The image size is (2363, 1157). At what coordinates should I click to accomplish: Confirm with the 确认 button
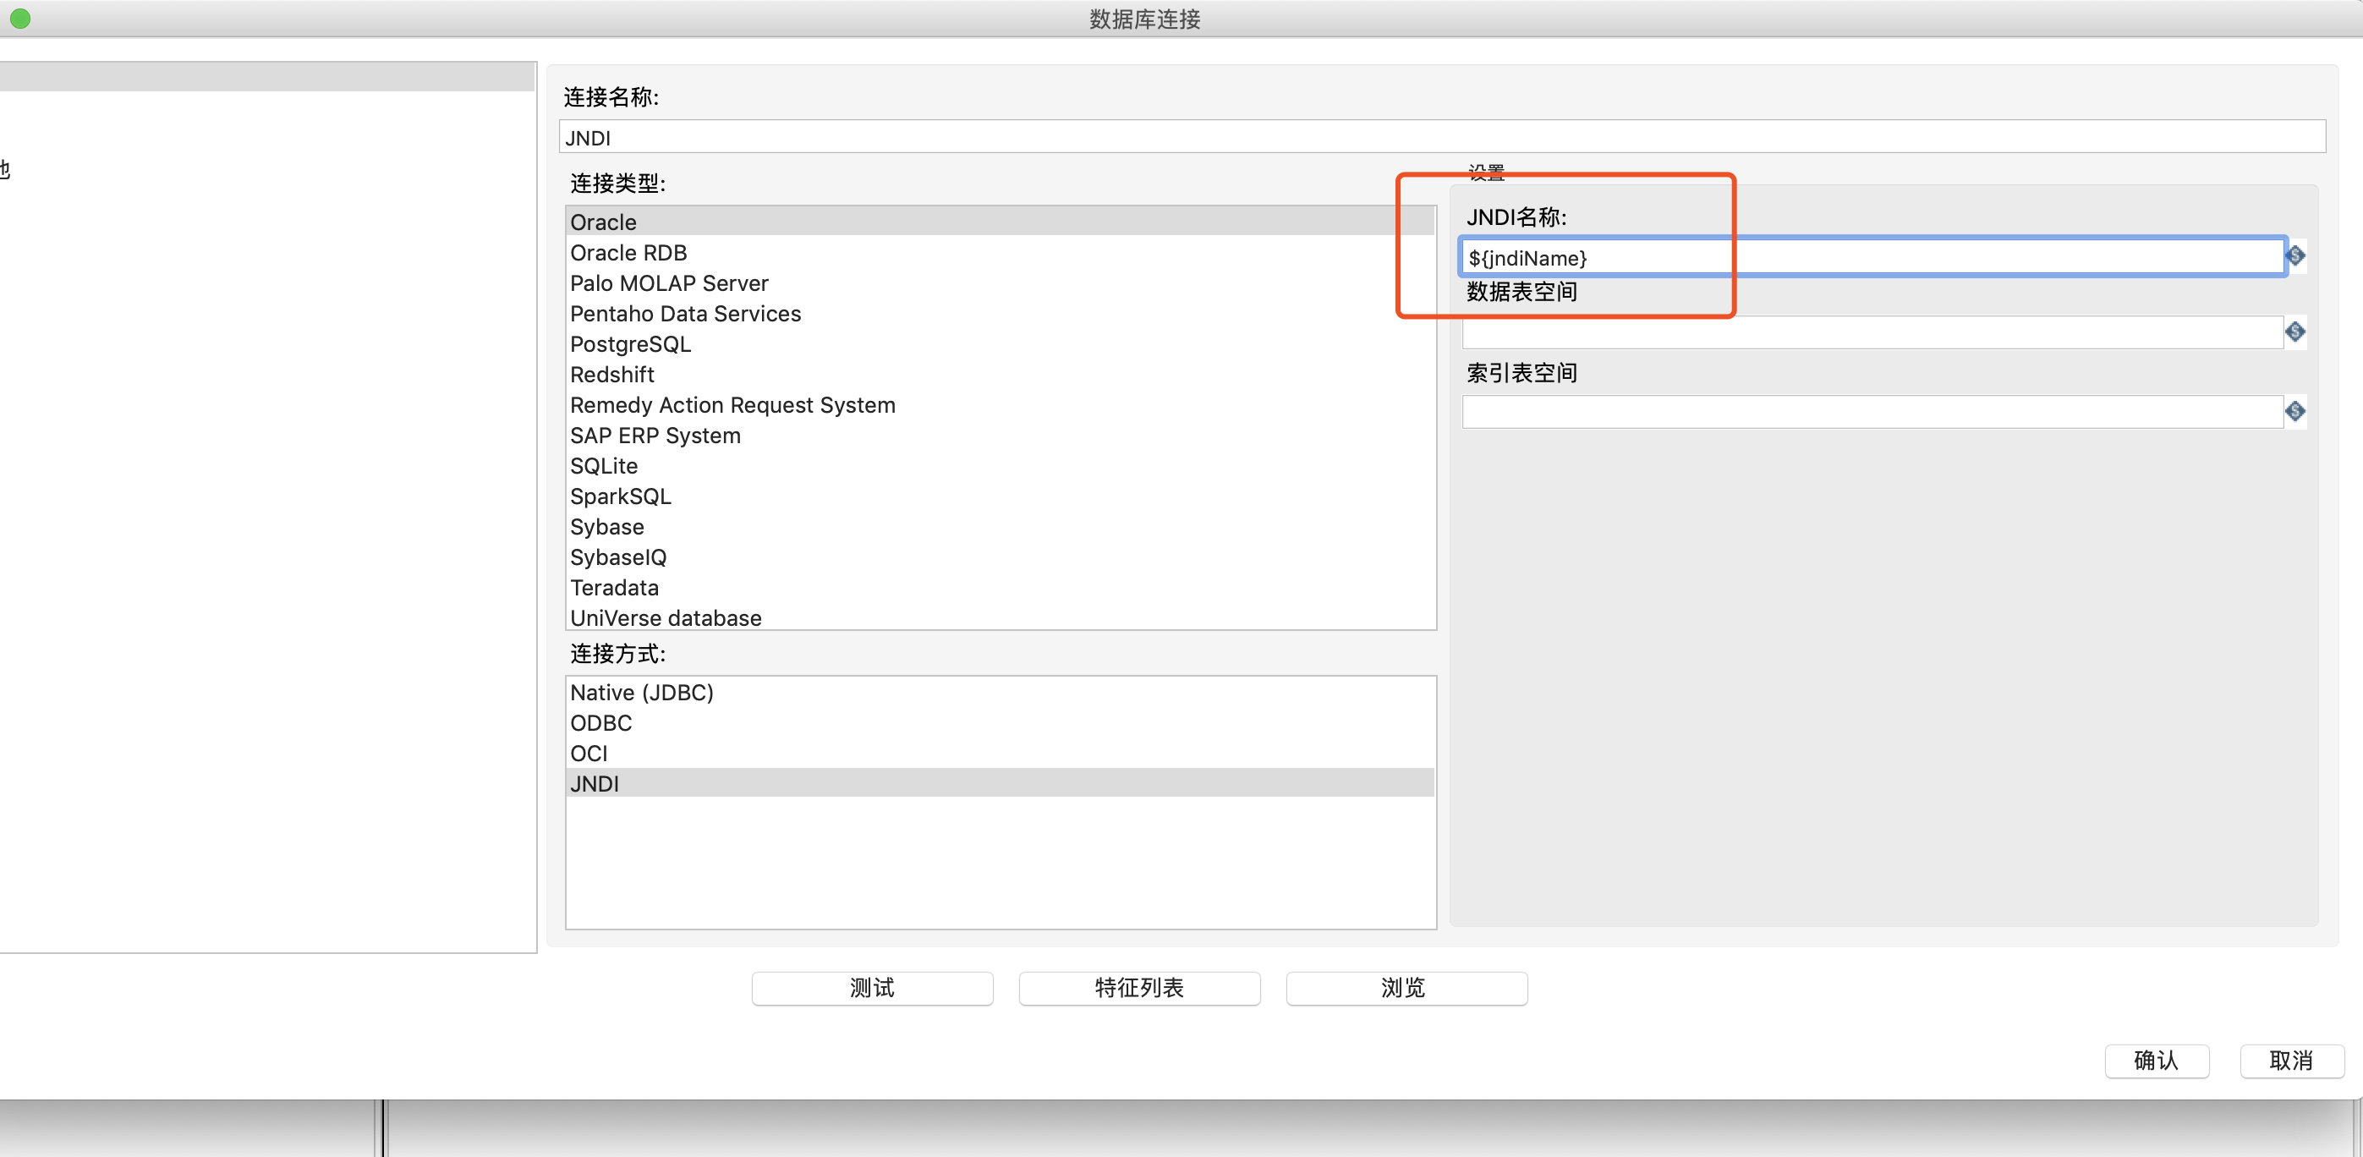[2156, 1061]
